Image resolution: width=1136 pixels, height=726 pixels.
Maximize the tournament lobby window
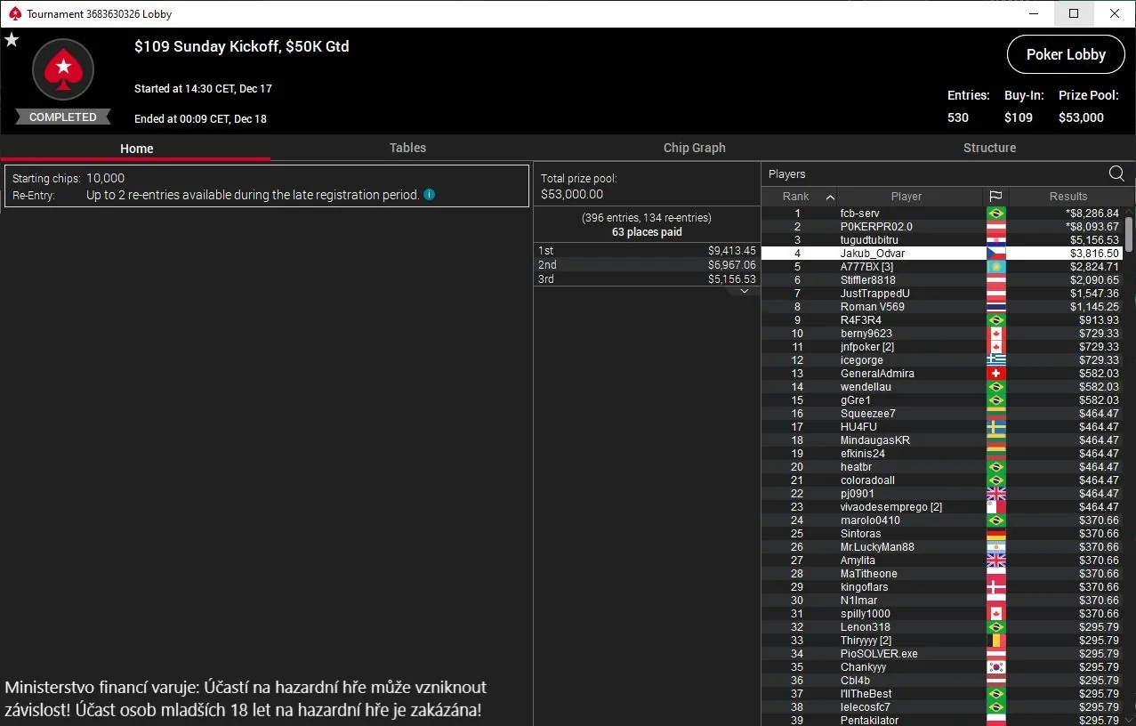pos(1074,13)
